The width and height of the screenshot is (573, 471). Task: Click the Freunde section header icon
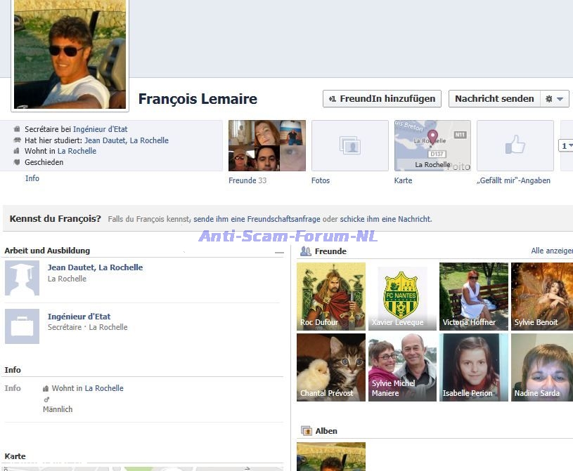point(306,251)
